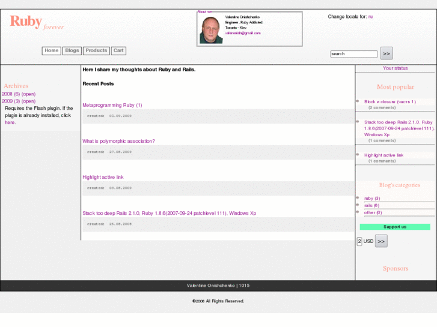This screenshot has height=327, width=437.
Task: Open popular post 'Block и closure (часть 1)'
Action: (x=390, y=102)
